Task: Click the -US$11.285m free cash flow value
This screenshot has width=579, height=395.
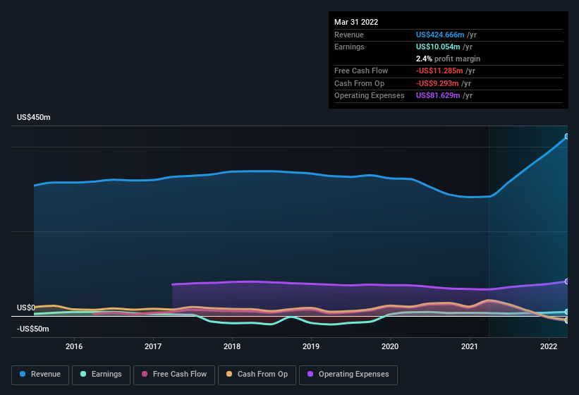Action: 439,71
